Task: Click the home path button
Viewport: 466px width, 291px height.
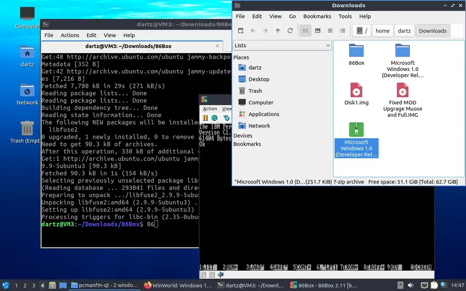Action: click(x=383, y=31)
